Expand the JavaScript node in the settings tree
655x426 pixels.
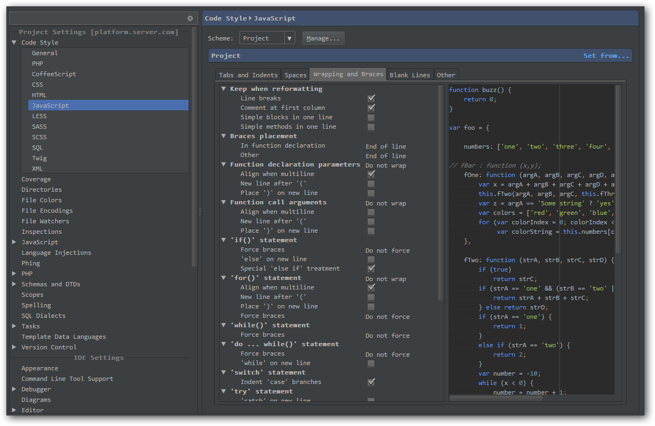tap(14, 242)
